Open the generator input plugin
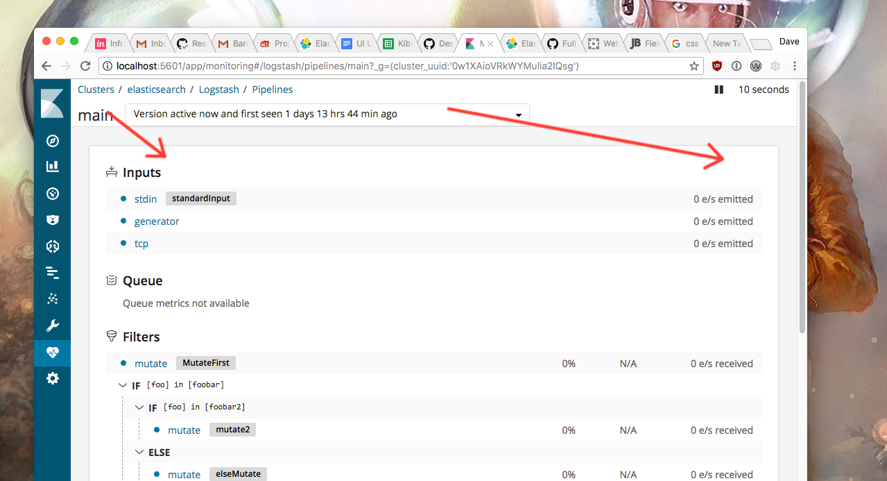 pyautogui.click(x=157, y=221)
